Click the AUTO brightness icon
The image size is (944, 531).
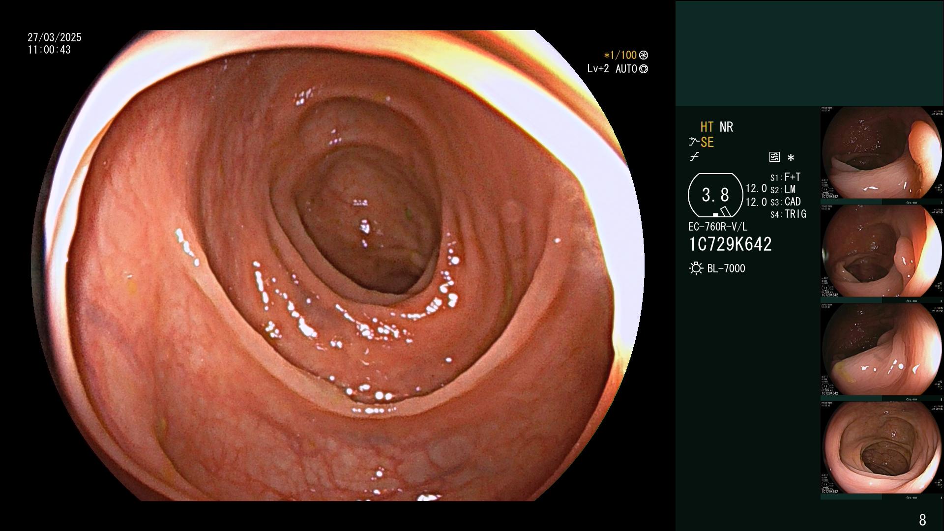[644, 69]
